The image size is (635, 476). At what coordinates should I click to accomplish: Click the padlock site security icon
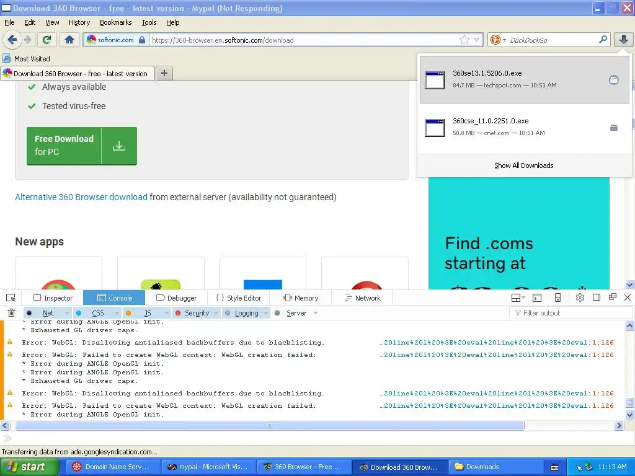(x=142, y=40)
